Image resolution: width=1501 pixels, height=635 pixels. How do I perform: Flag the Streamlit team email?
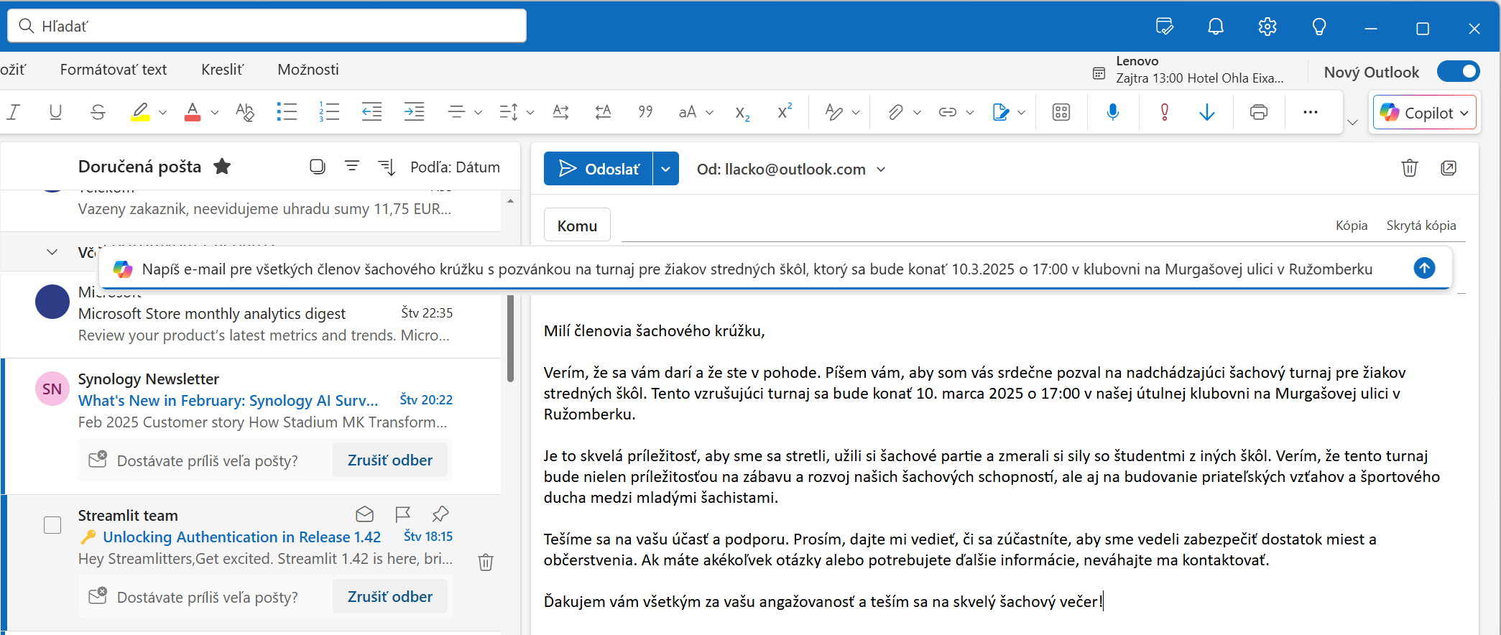pyautogui.click(x=402, y=514)
